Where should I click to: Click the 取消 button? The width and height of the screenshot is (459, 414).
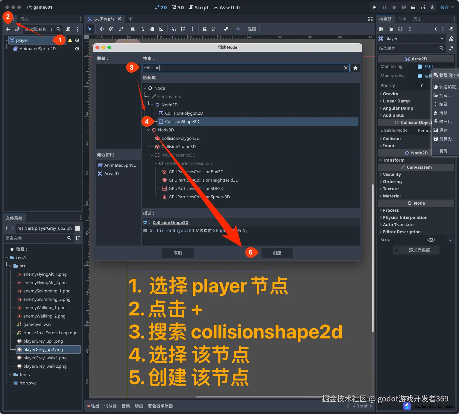click(178, 253)
